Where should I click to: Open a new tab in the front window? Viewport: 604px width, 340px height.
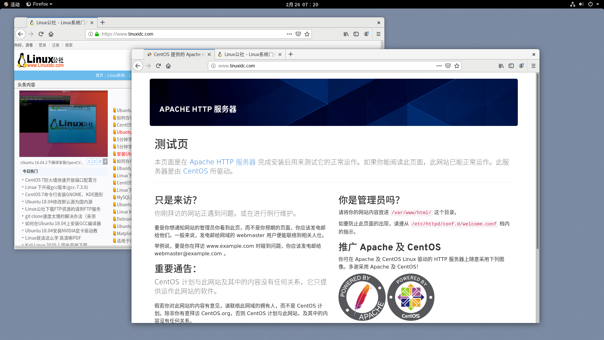(291, 54)
